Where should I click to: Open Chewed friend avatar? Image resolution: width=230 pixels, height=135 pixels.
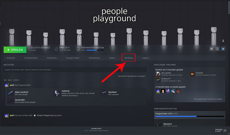point(192,74)
